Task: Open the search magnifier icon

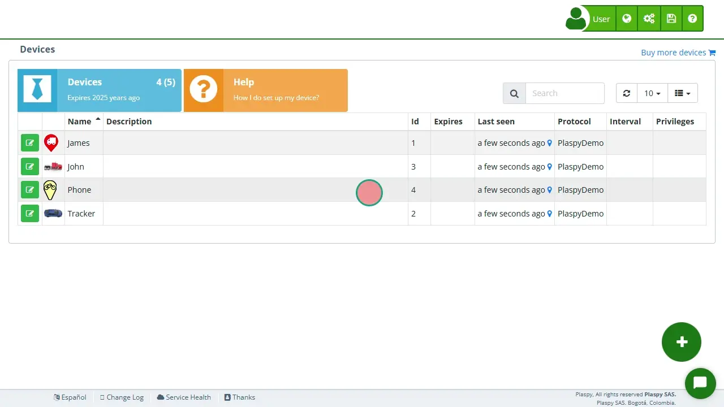Action: coord(514,93)
